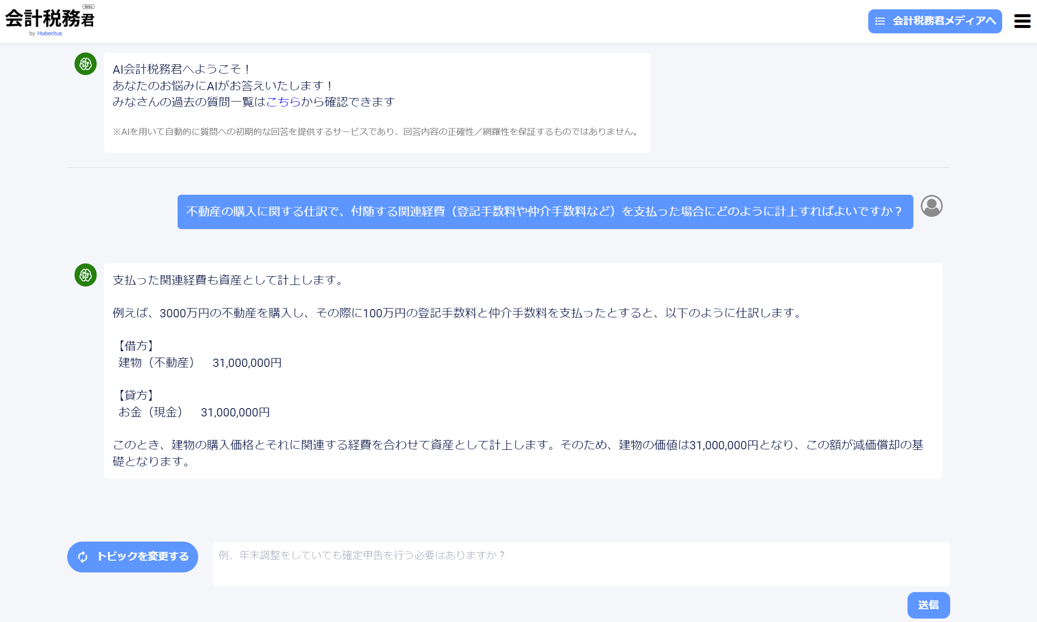Click the AI answer about 関連経費

pyautogui.click(x=523, y=370)
